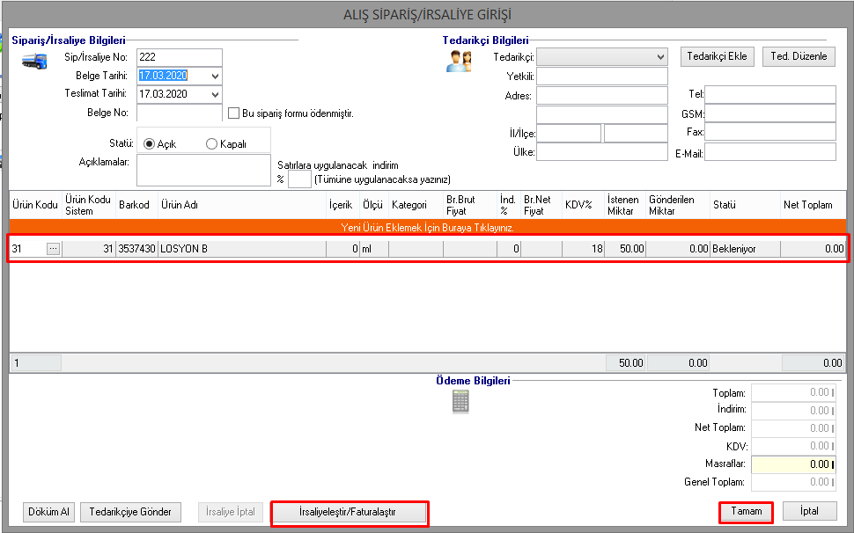Click the delivery truck icon
The width and height of the screenshot is (854, 533).
point(34,62)
